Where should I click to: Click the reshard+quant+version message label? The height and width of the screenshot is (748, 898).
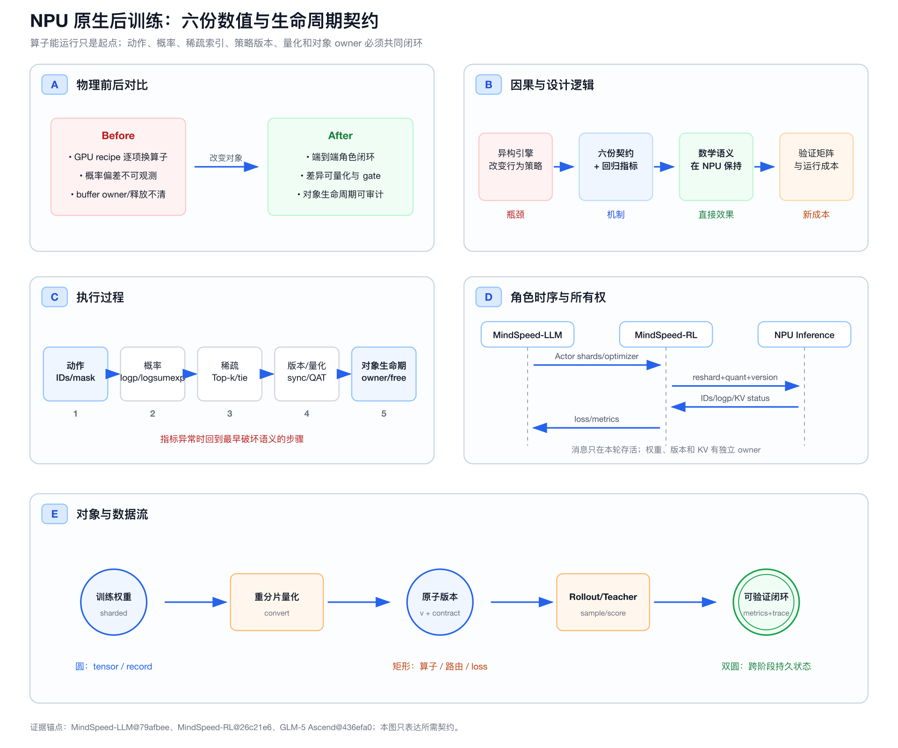coord(735,377)
